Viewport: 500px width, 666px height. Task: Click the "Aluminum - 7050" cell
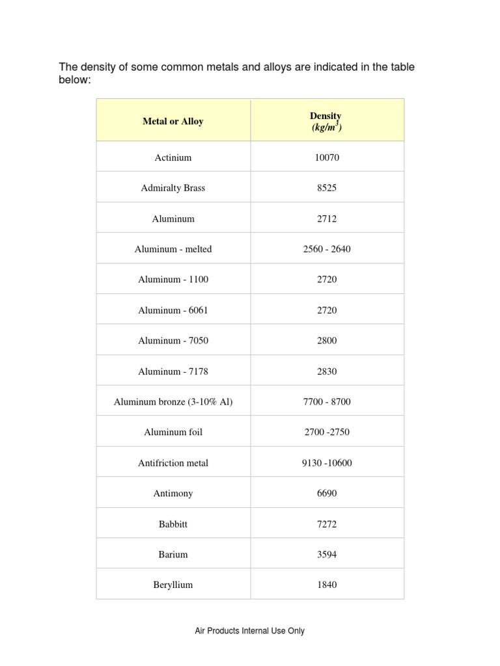(173, 341)
